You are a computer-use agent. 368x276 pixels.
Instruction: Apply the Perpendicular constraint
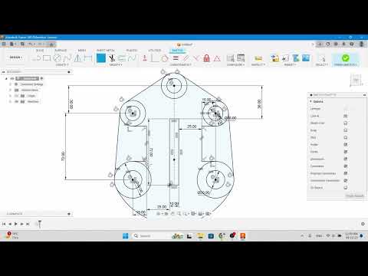pos(196,58)
